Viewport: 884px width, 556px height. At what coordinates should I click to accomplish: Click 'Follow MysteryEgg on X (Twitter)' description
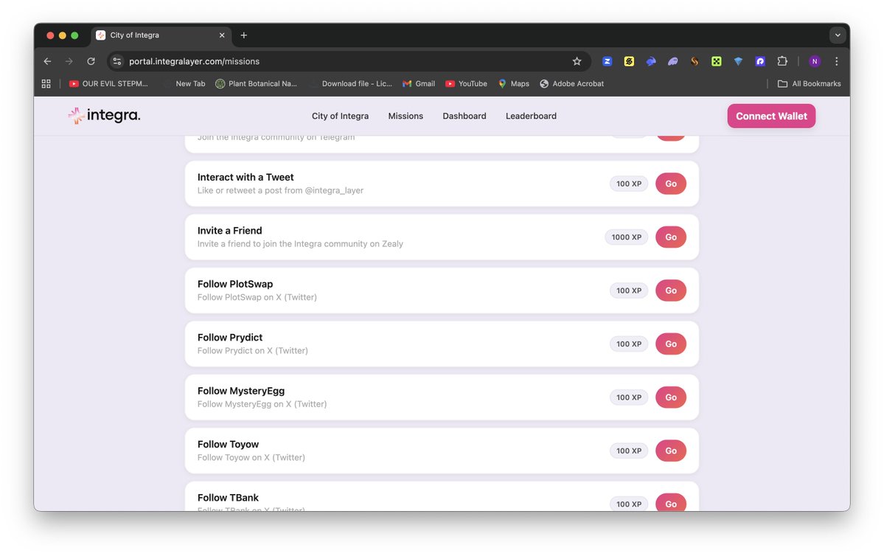point(262,404)
